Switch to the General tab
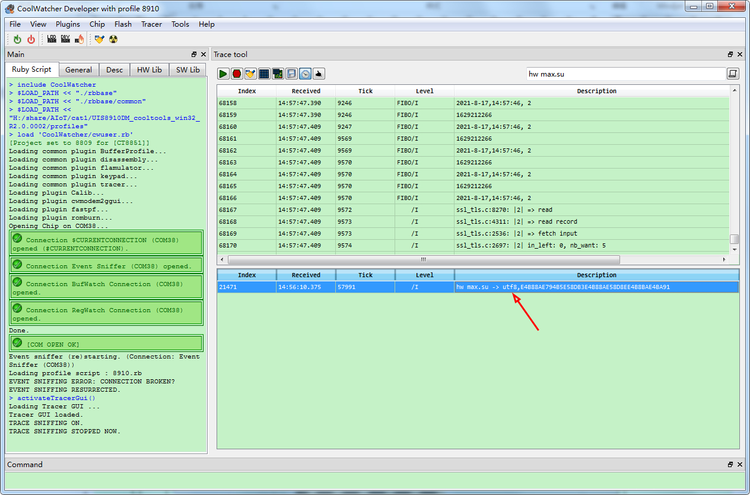Screen dimensions: 750x495 coord(79,70)
